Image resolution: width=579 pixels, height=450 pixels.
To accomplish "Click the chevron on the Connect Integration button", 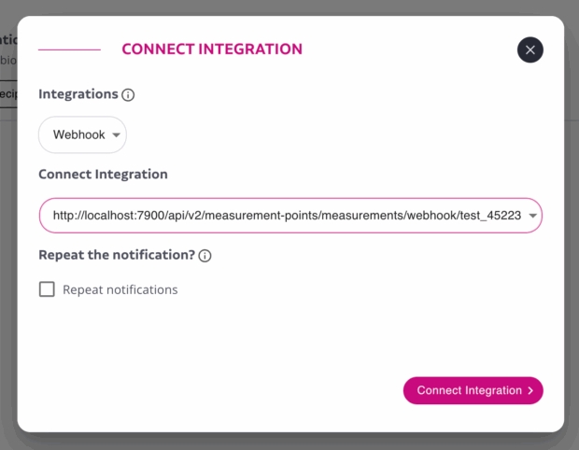I will click(530, 391).
